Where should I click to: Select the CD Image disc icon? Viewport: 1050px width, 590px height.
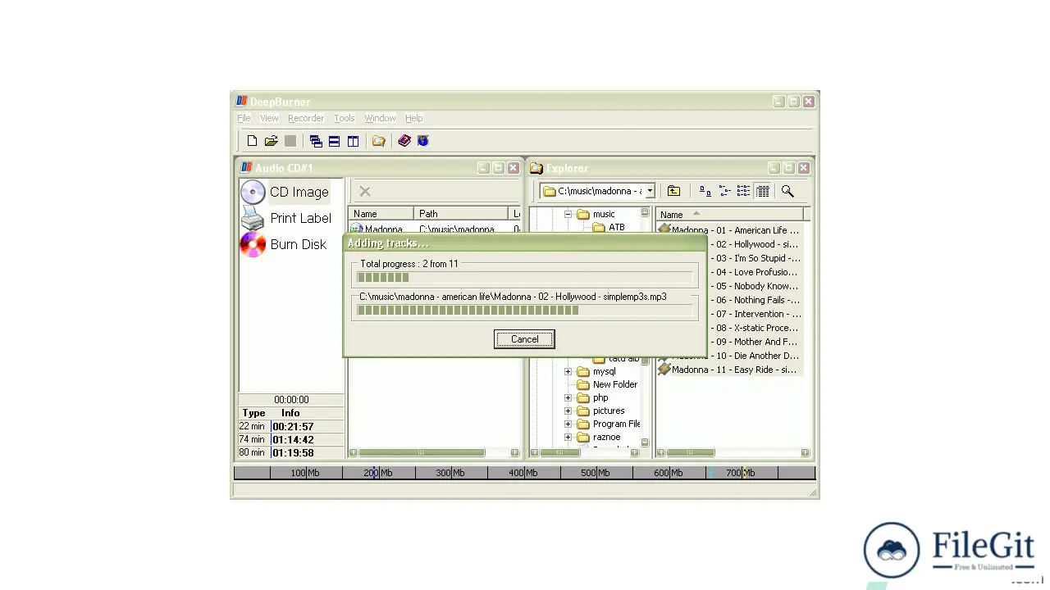click(x=253, y=192)
